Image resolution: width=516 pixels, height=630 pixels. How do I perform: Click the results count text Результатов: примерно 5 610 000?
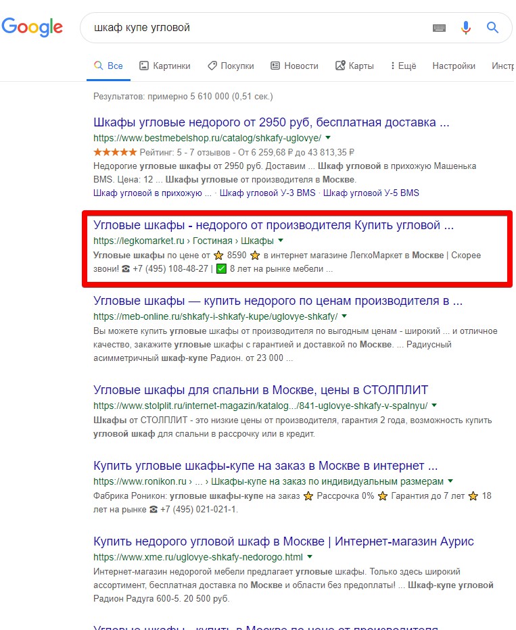[183, 97]
